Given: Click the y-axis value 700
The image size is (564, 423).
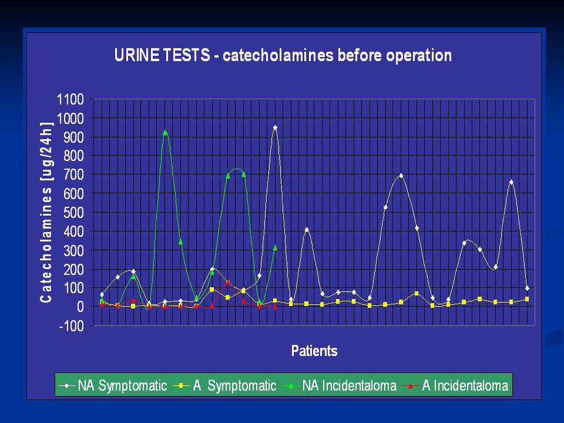Looking at the screenshot, I should [x=74, y=175].
